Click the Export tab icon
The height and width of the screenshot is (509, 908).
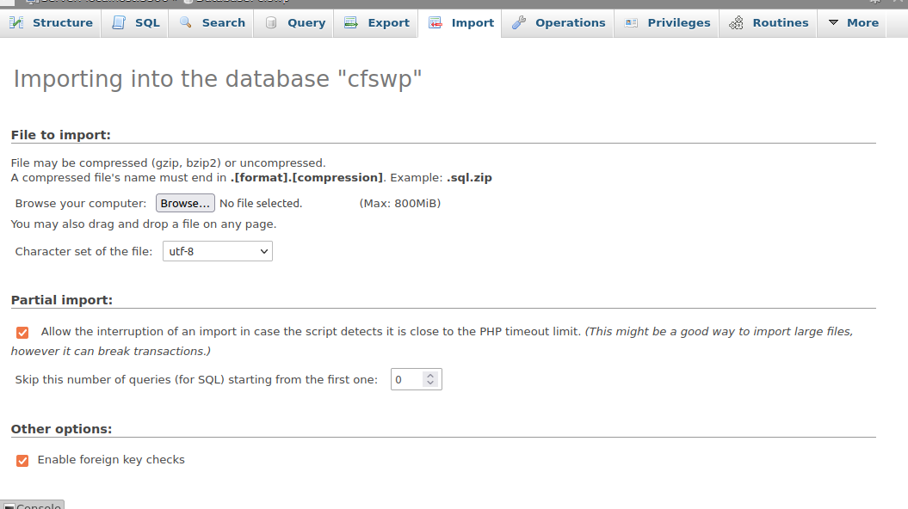[x=351, y=22]
